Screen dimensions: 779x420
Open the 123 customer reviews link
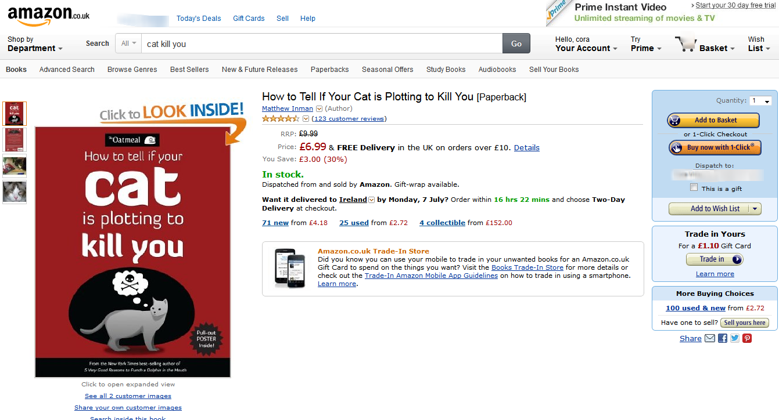(x=349, y=119)
